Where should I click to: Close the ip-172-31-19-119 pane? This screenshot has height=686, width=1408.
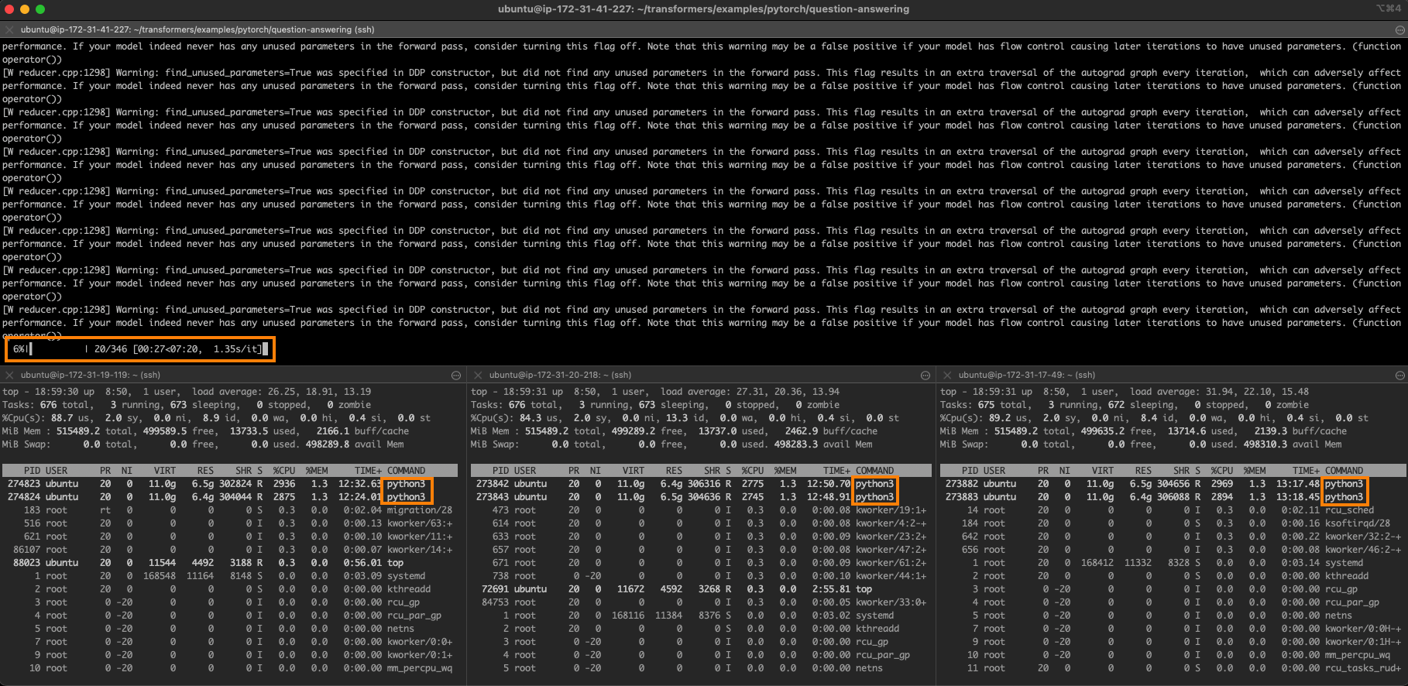[x=9, y=375]
